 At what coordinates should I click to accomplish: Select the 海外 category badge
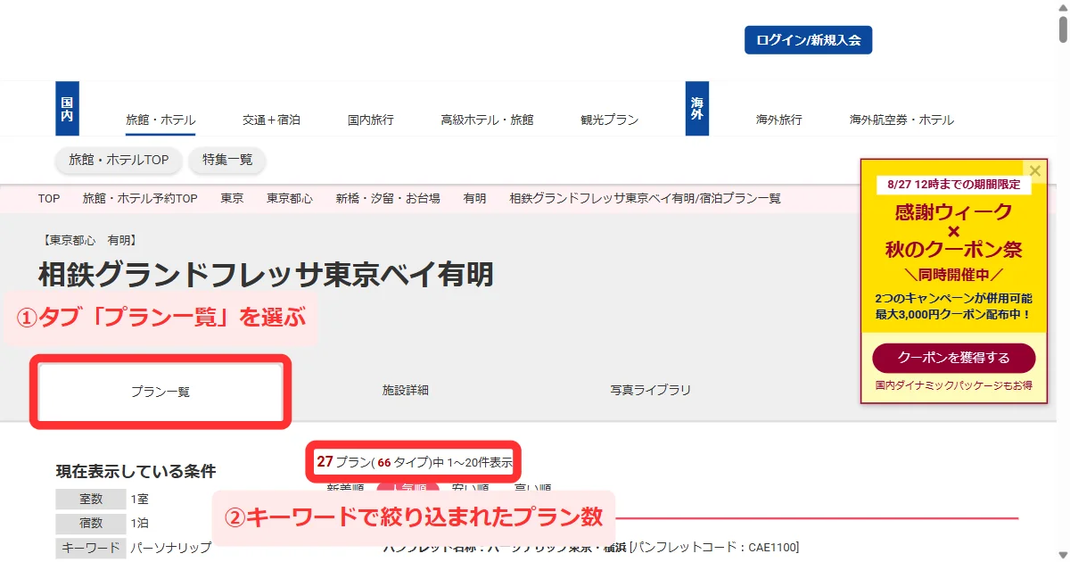tap(697, 109)
